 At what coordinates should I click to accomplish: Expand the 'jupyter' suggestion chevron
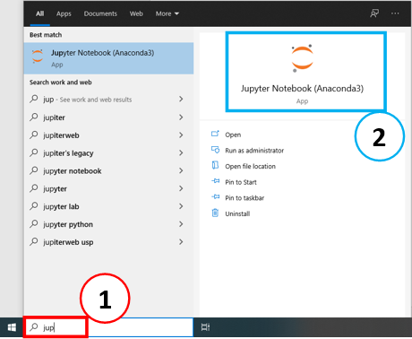pos(181,188)
